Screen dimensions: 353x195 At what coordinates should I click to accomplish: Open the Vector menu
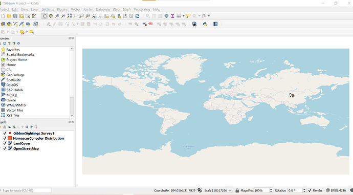(x=75, y=9)
